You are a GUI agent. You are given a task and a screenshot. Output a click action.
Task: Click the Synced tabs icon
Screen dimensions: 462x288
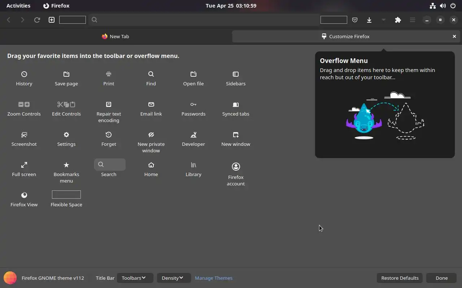236,104
